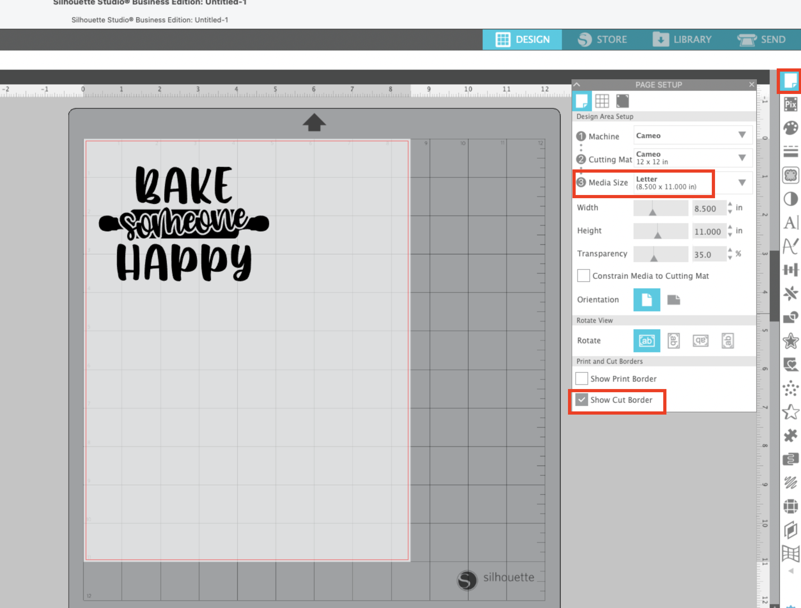Uncheck the Show Cut Border option
Image resolution: width=801 pixels, height=608 pixels.
[x=582, y=400]
